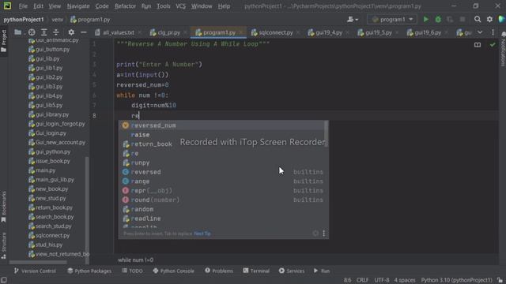Open Notifications panel on right edge

pyautogui.click(x=503, y=49)
